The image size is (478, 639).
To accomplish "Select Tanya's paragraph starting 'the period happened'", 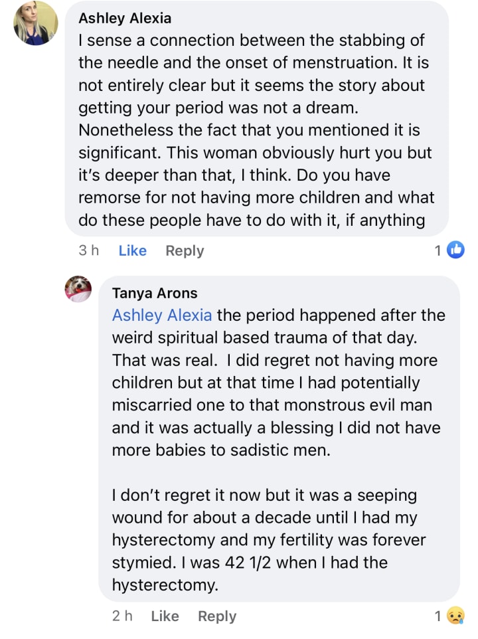I will pyautogui.click(x=278, y=383).
